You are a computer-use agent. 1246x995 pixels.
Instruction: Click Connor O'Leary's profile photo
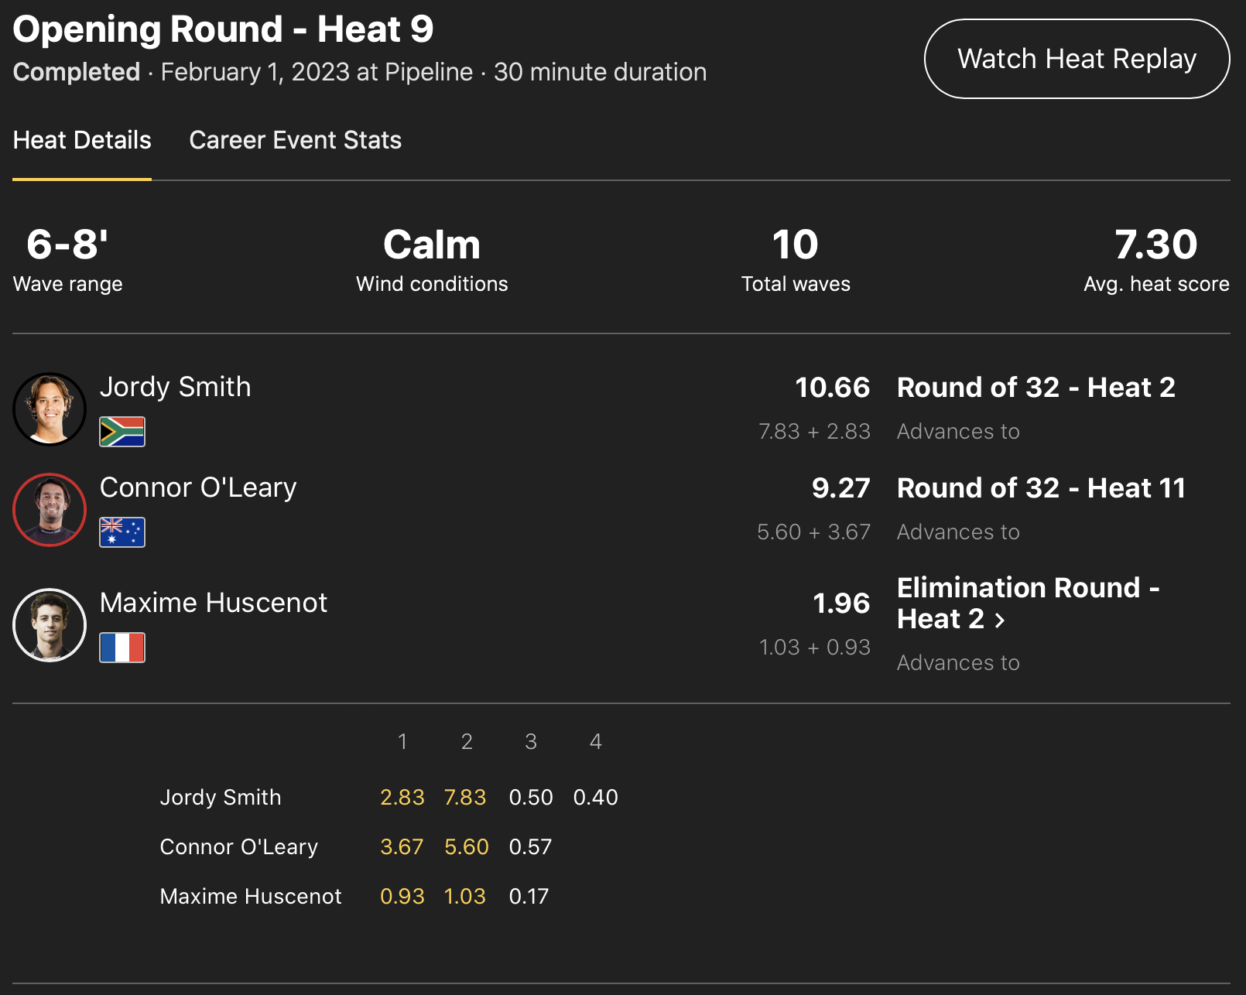pos(50,510)
